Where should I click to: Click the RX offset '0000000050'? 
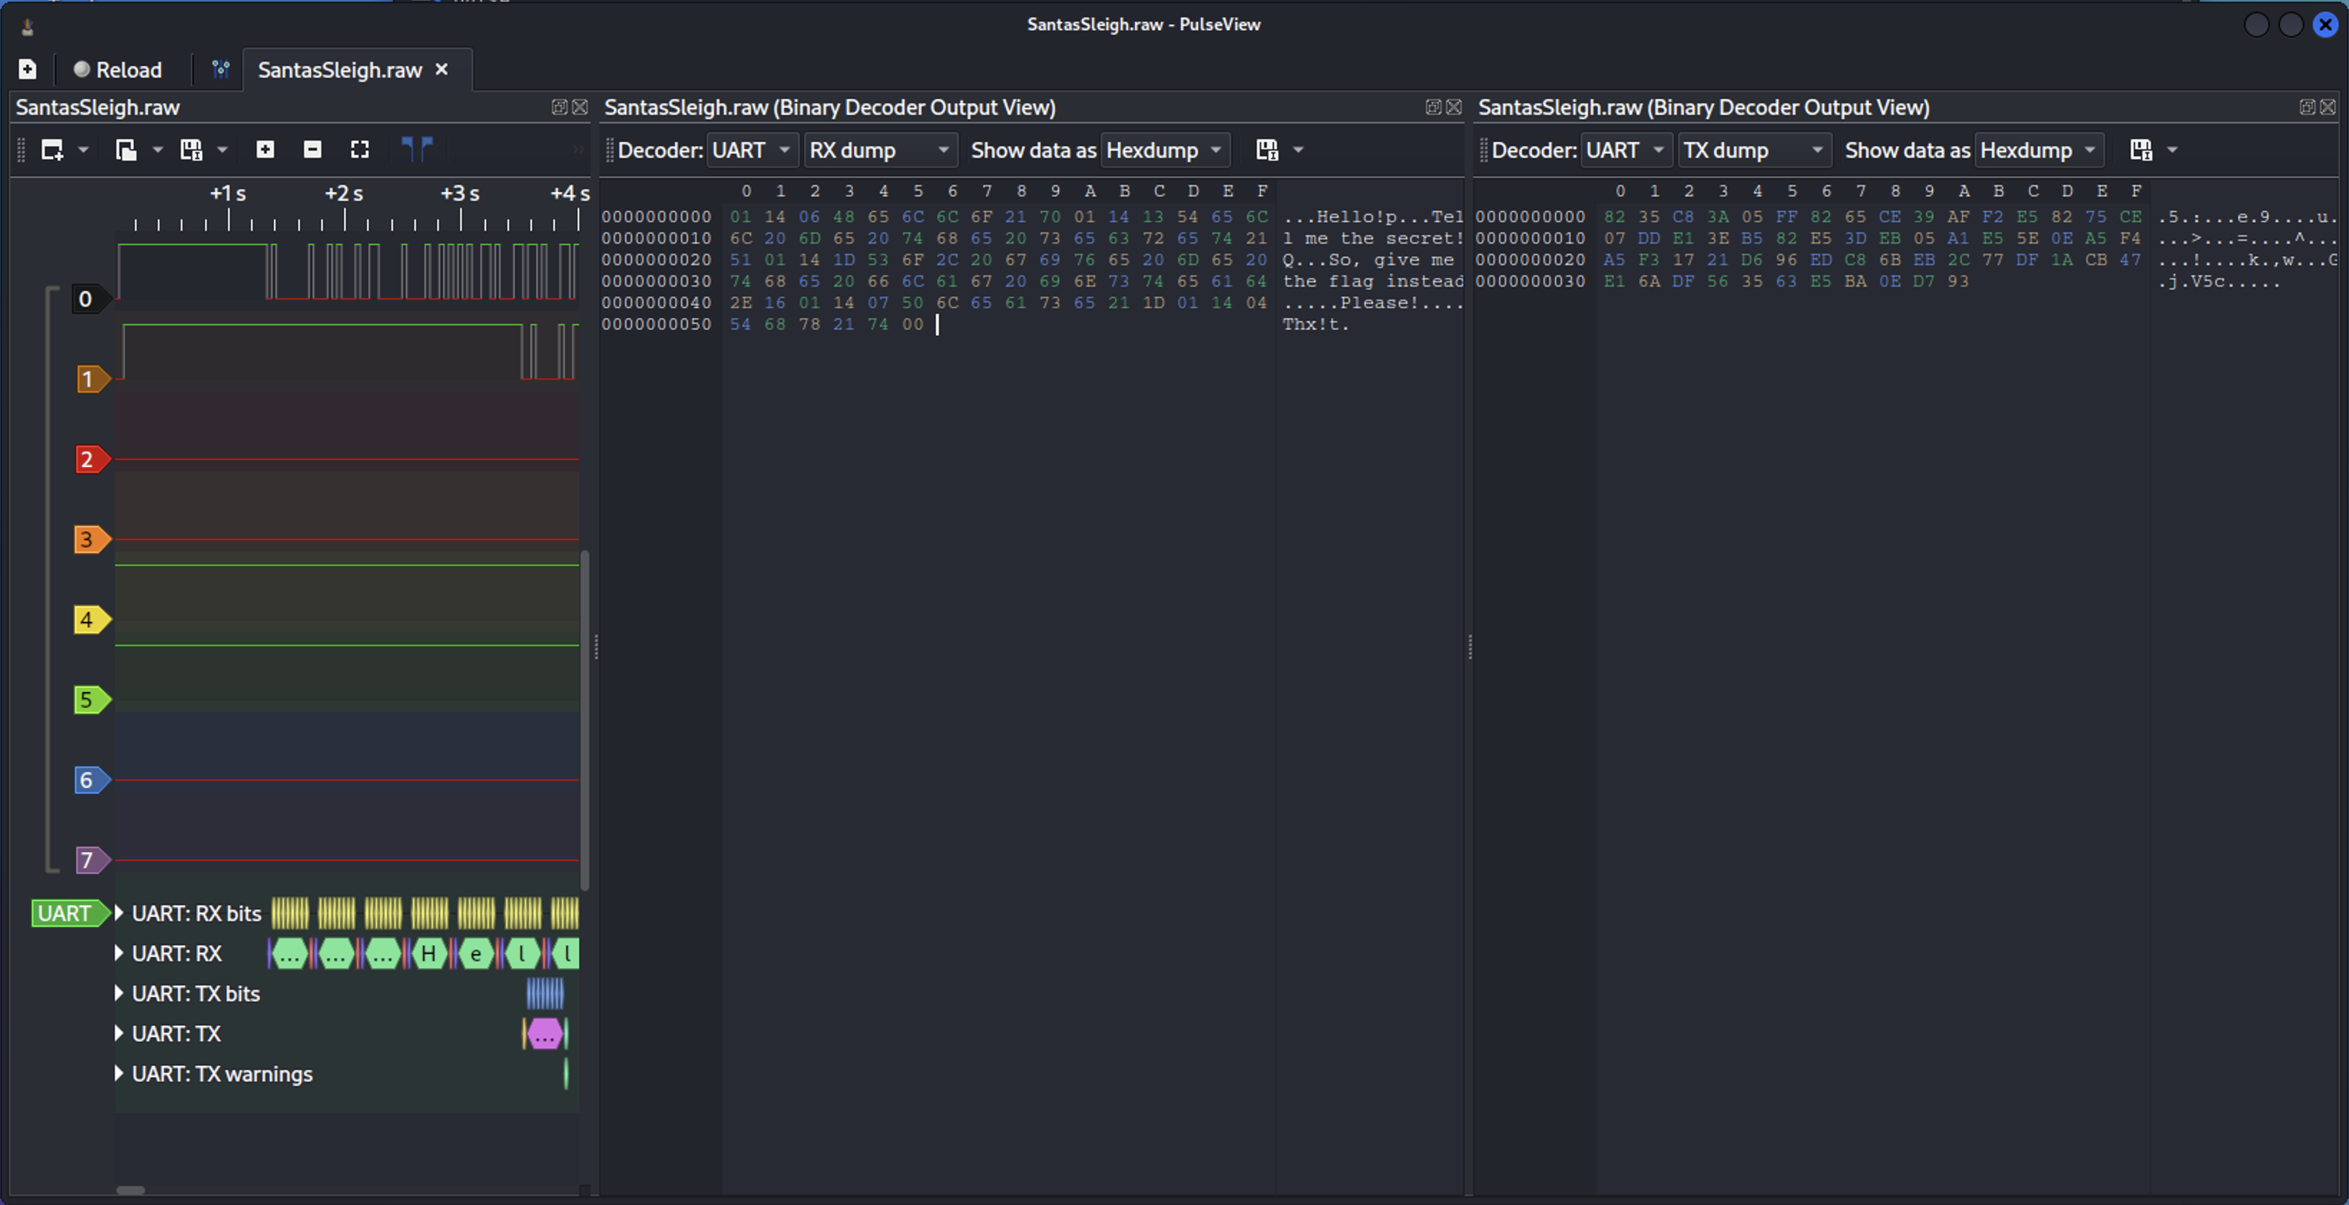[656, 324]
